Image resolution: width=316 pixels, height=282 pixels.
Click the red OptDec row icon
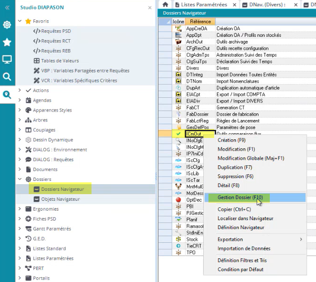pyautogui.click(x=178, y=200)
